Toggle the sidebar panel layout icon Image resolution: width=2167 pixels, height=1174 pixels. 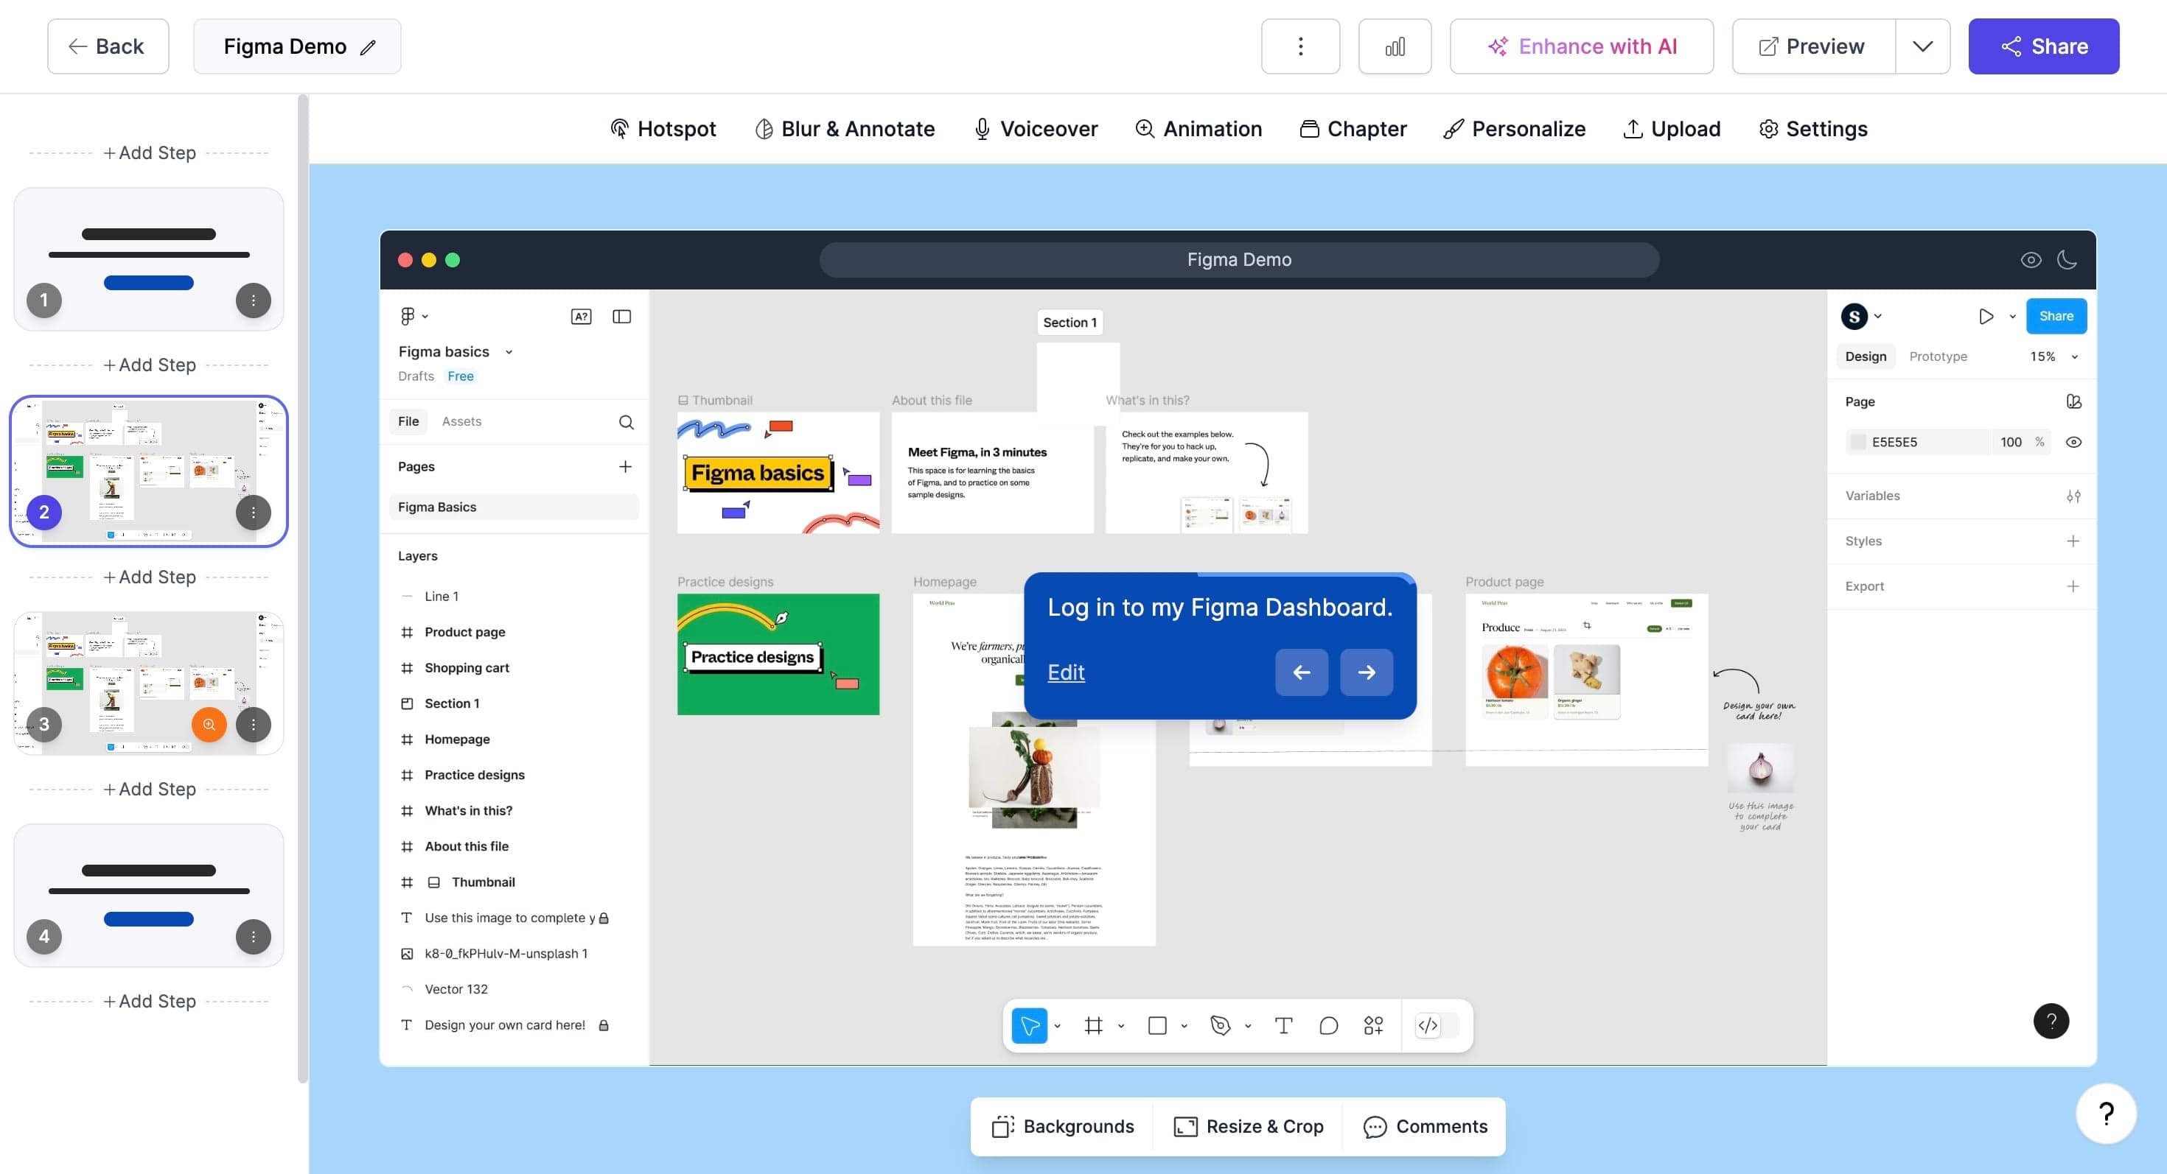point(621,317)
